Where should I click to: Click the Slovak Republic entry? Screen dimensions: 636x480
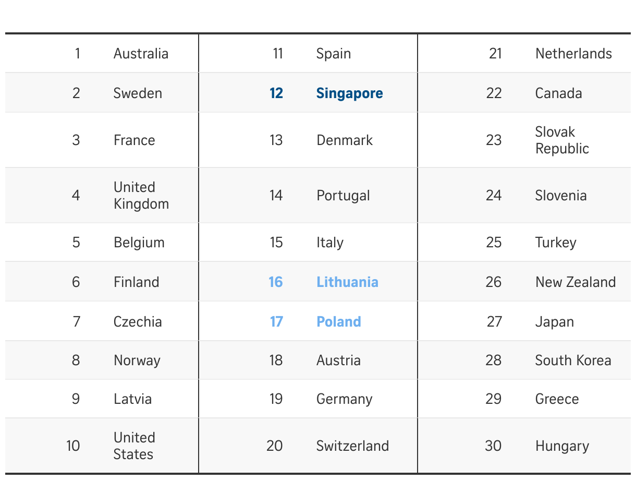[562, 140]
